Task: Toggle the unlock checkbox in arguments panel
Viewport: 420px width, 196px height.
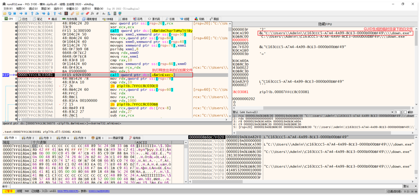Action: (405, 112)
